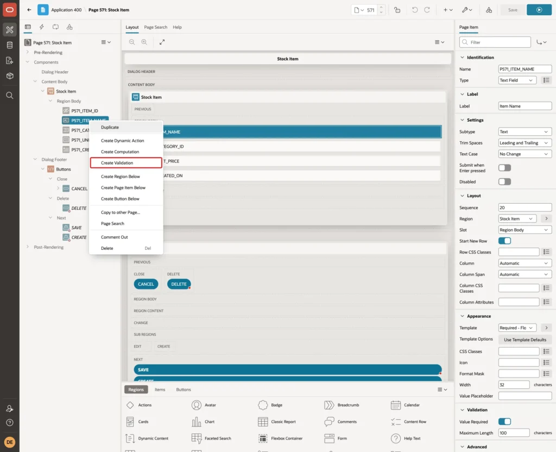Open the Column Span dropdown
This screenshot has width=556, height=452.
[x=525, y=274]
